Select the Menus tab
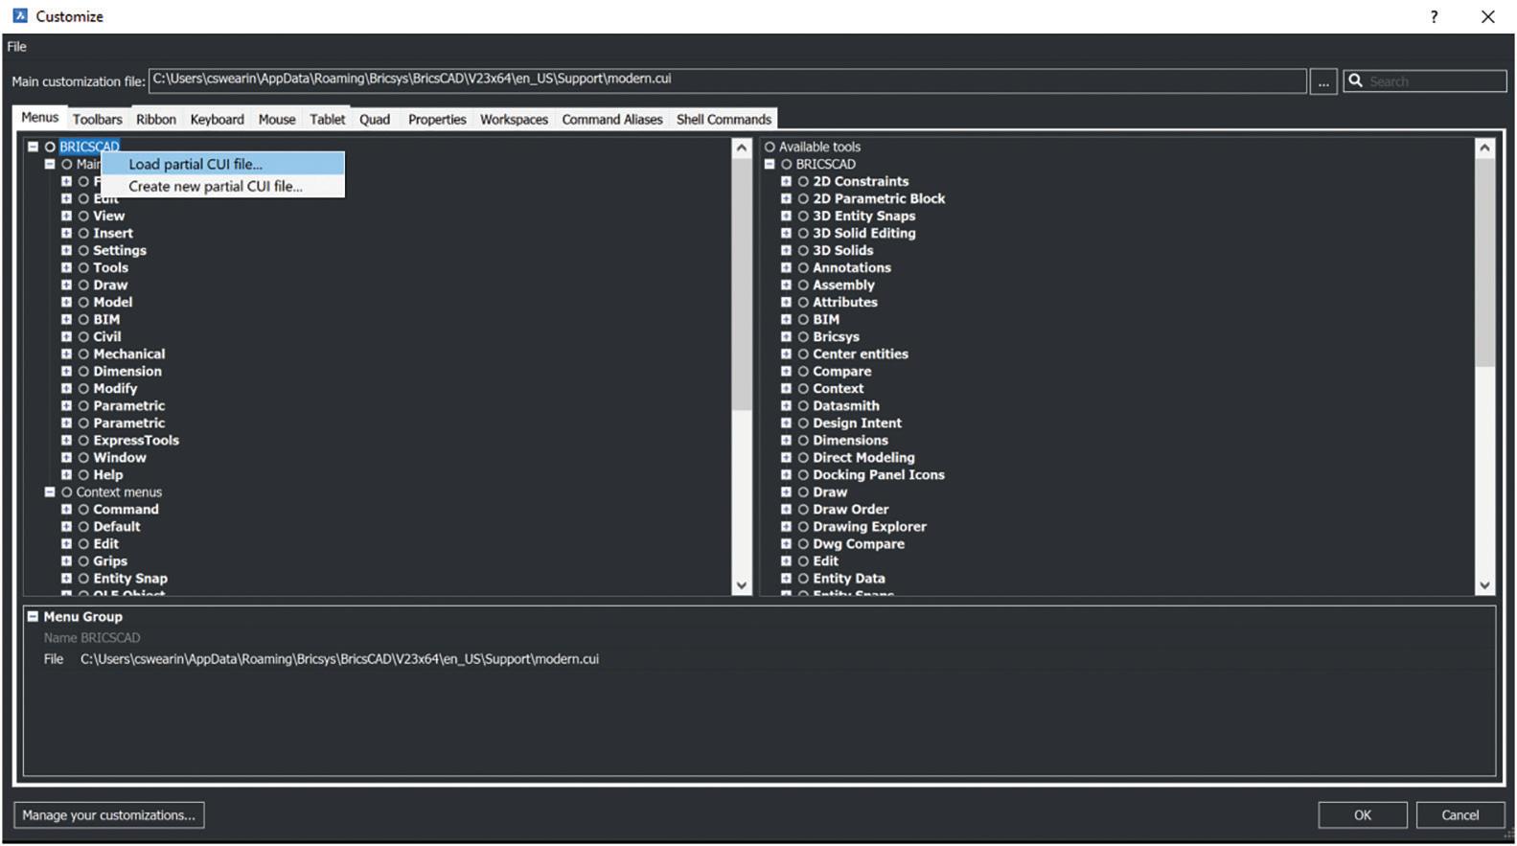The image size is (1517, 846). pyautogui.click(x=39, y=118)
